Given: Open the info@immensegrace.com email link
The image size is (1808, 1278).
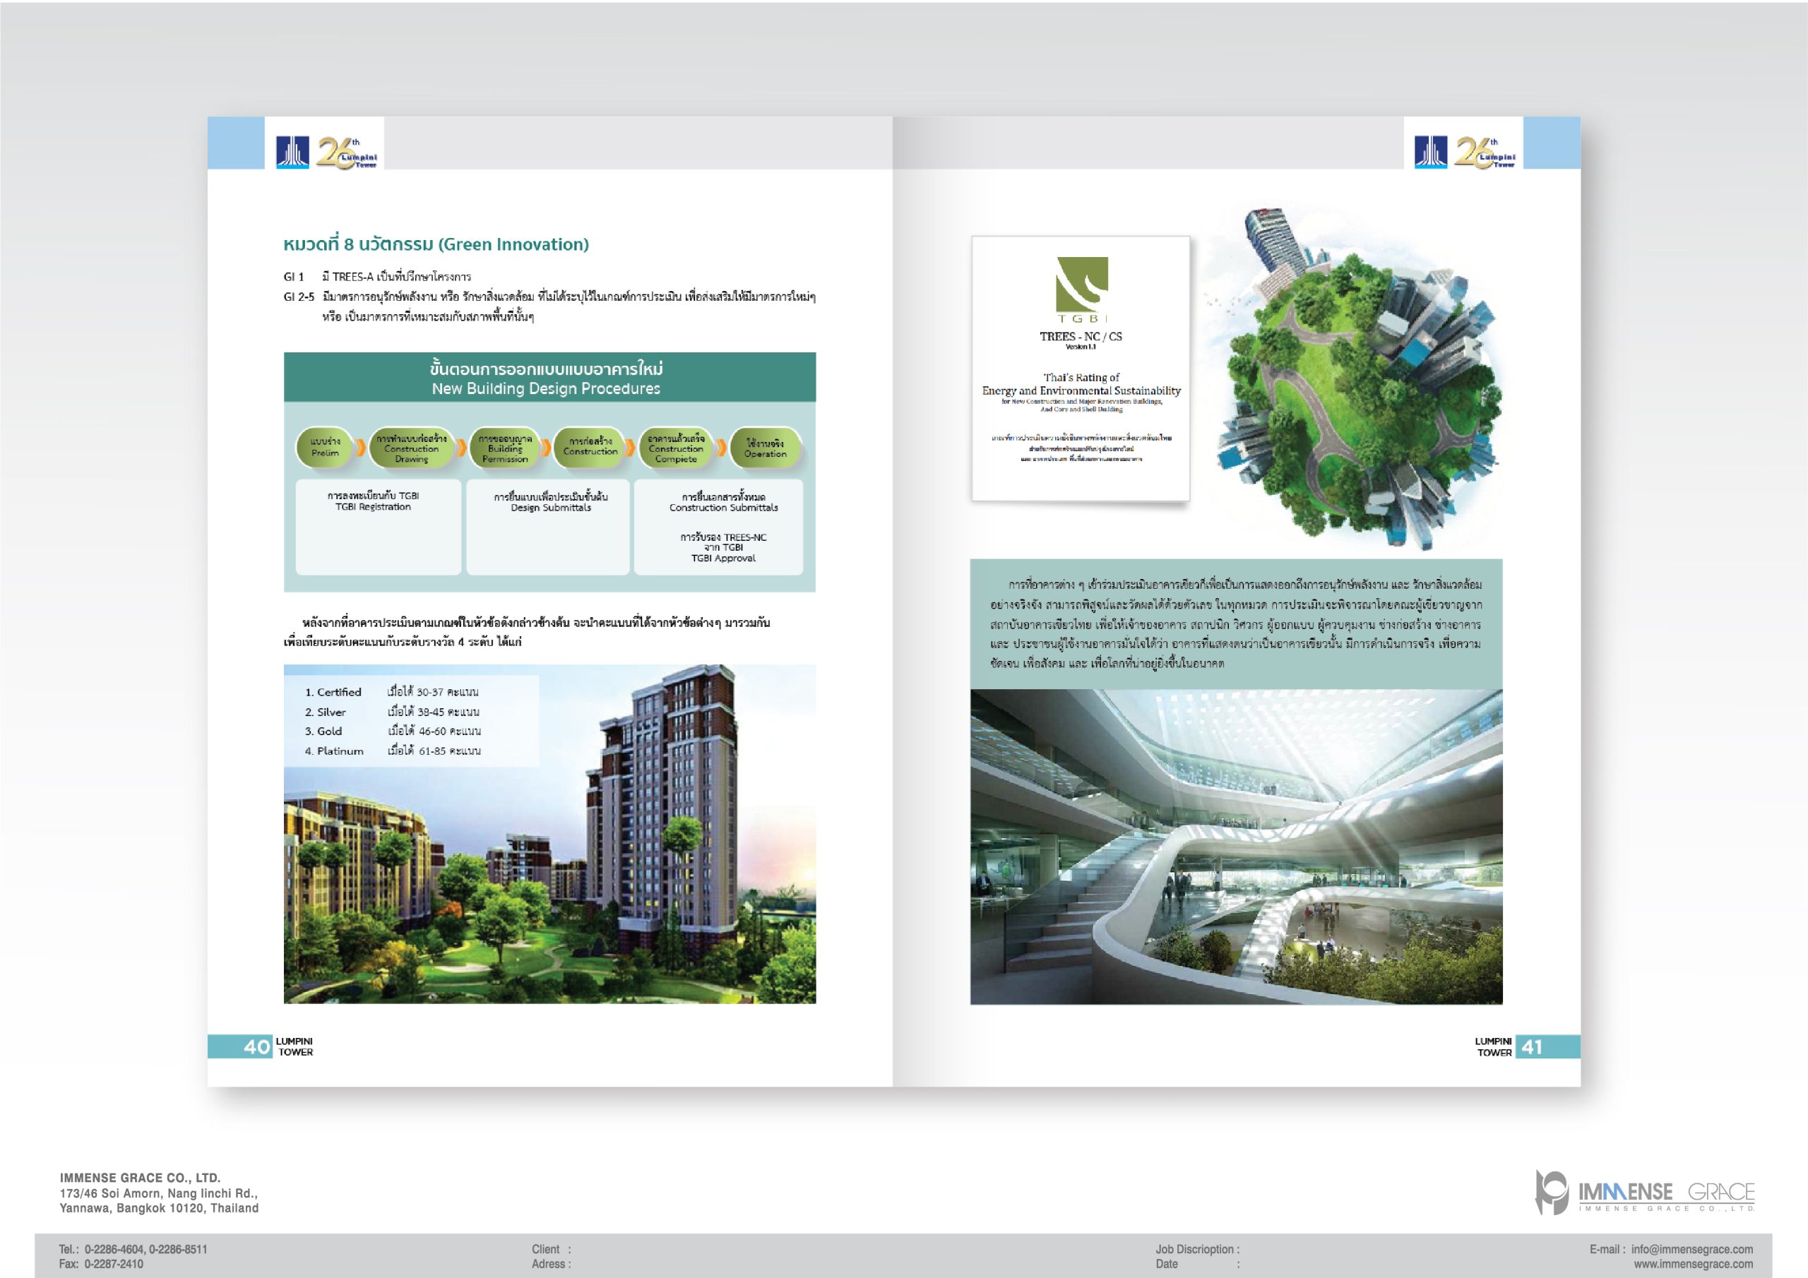Looking at the screenshot, I should [x=1691, y=1249].
